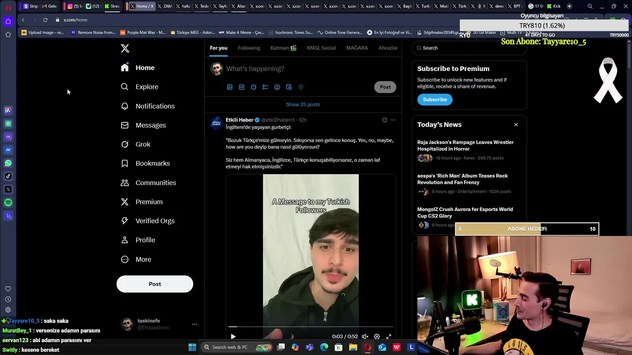Open Microsoft Edge from the taskbar

point(324,347)
